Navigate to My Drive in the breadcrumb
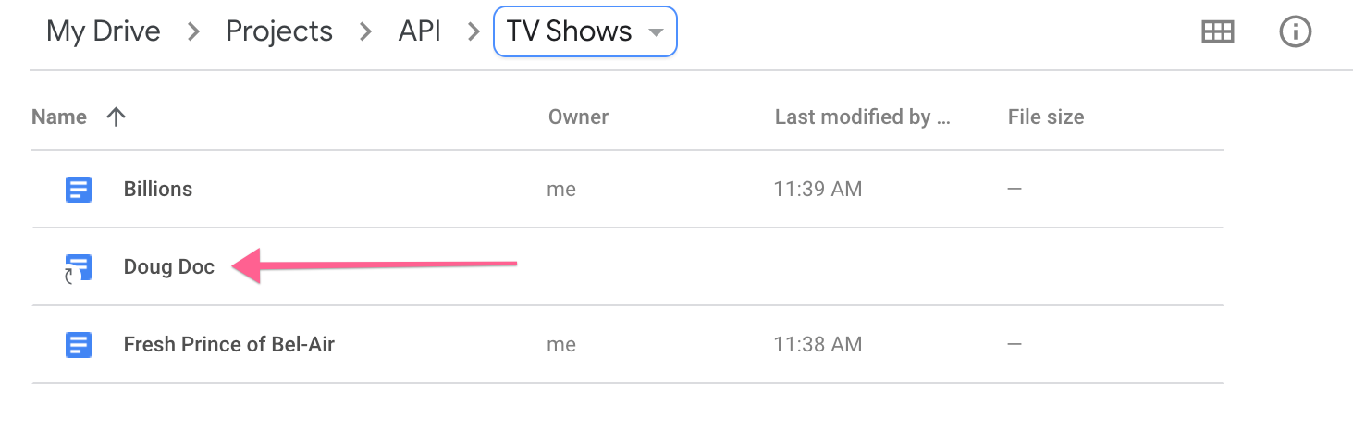1353x443 pixels. click(x=104, y=31)
